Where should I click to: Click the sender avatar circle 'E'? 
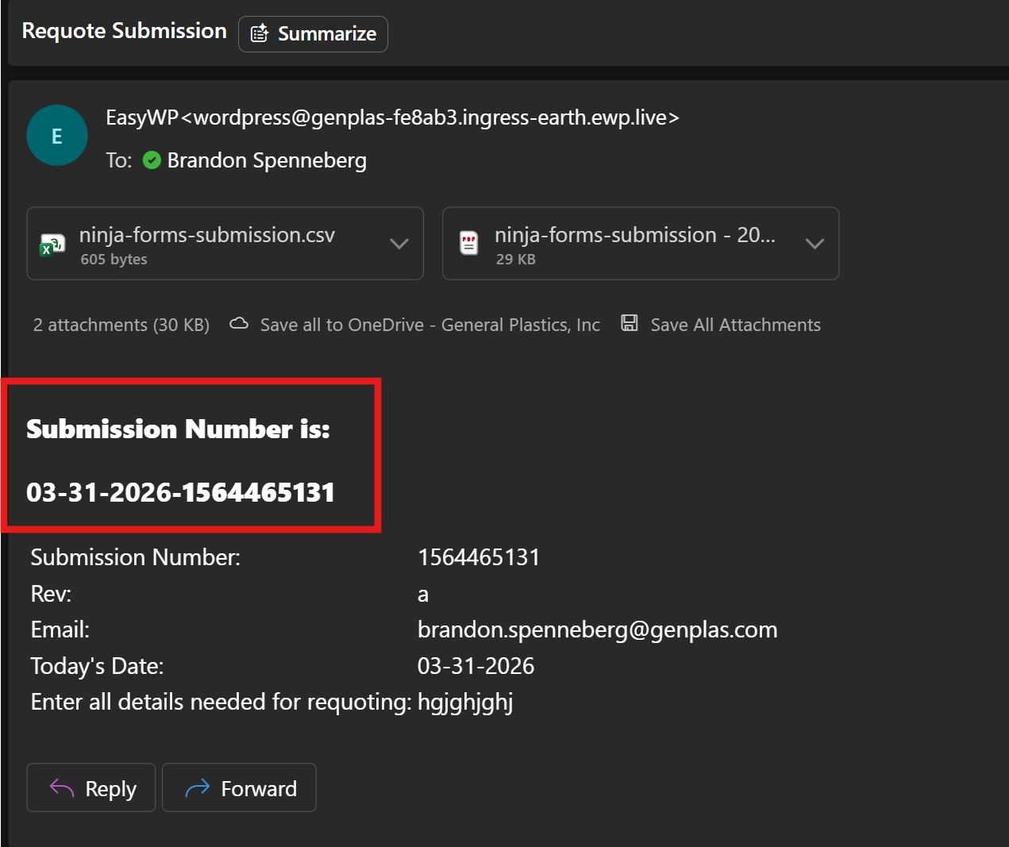[x=57, y=136]
